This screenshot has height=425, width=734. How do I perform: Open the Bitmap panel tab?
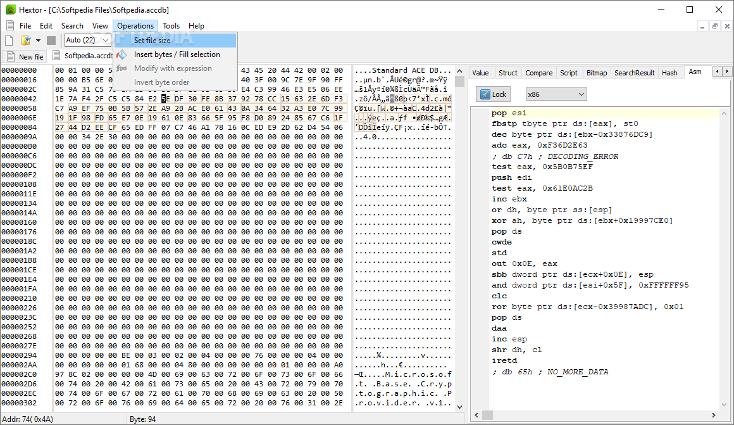tap(596, 73)
